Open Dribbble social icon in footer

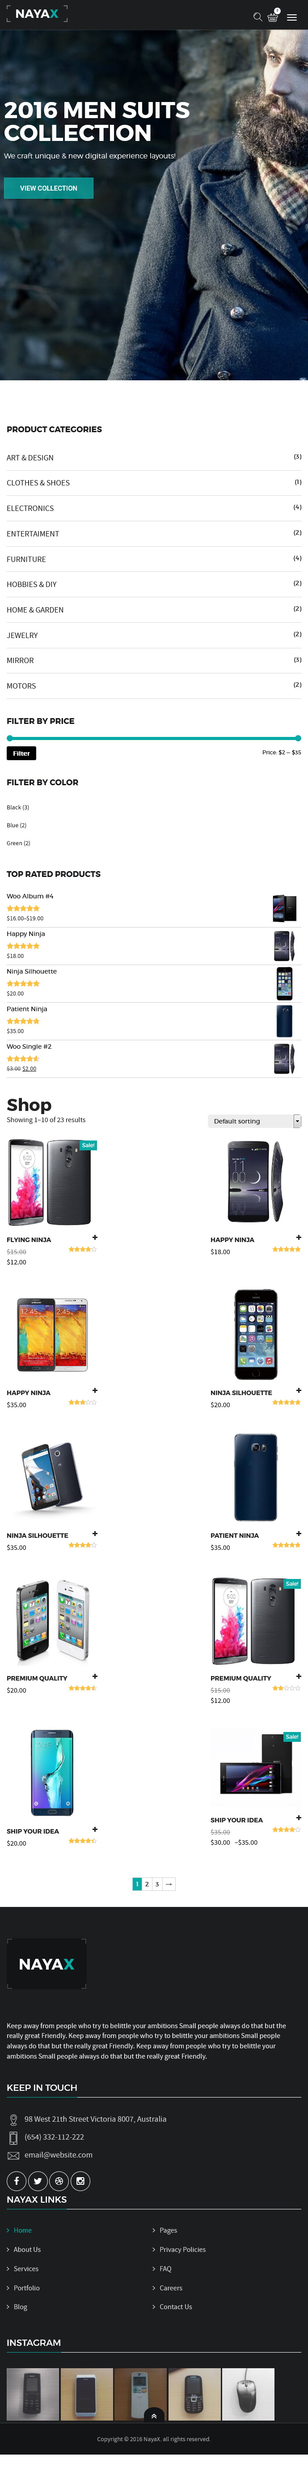[x=59, y=2181]
